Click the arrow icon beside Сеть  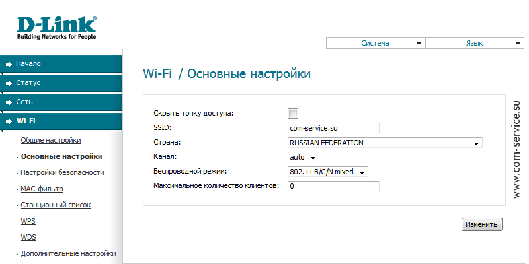(9, 102)
